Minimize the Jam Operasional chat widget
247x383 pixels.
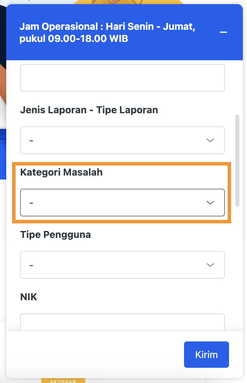(223, 33)
